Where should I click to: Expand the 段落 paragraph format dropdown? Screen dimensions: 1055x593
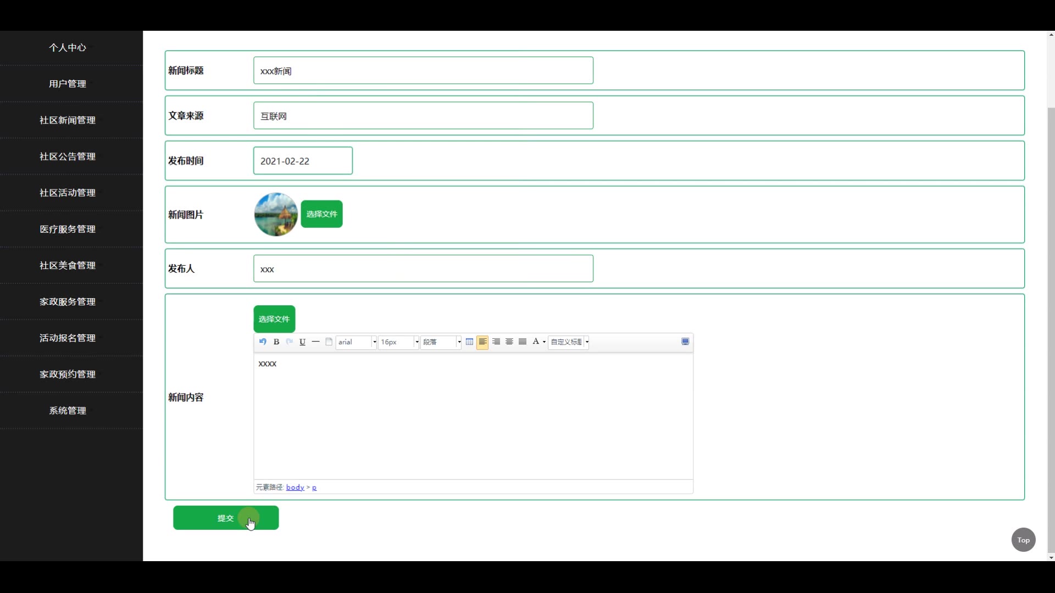click(x=441, y=342)
